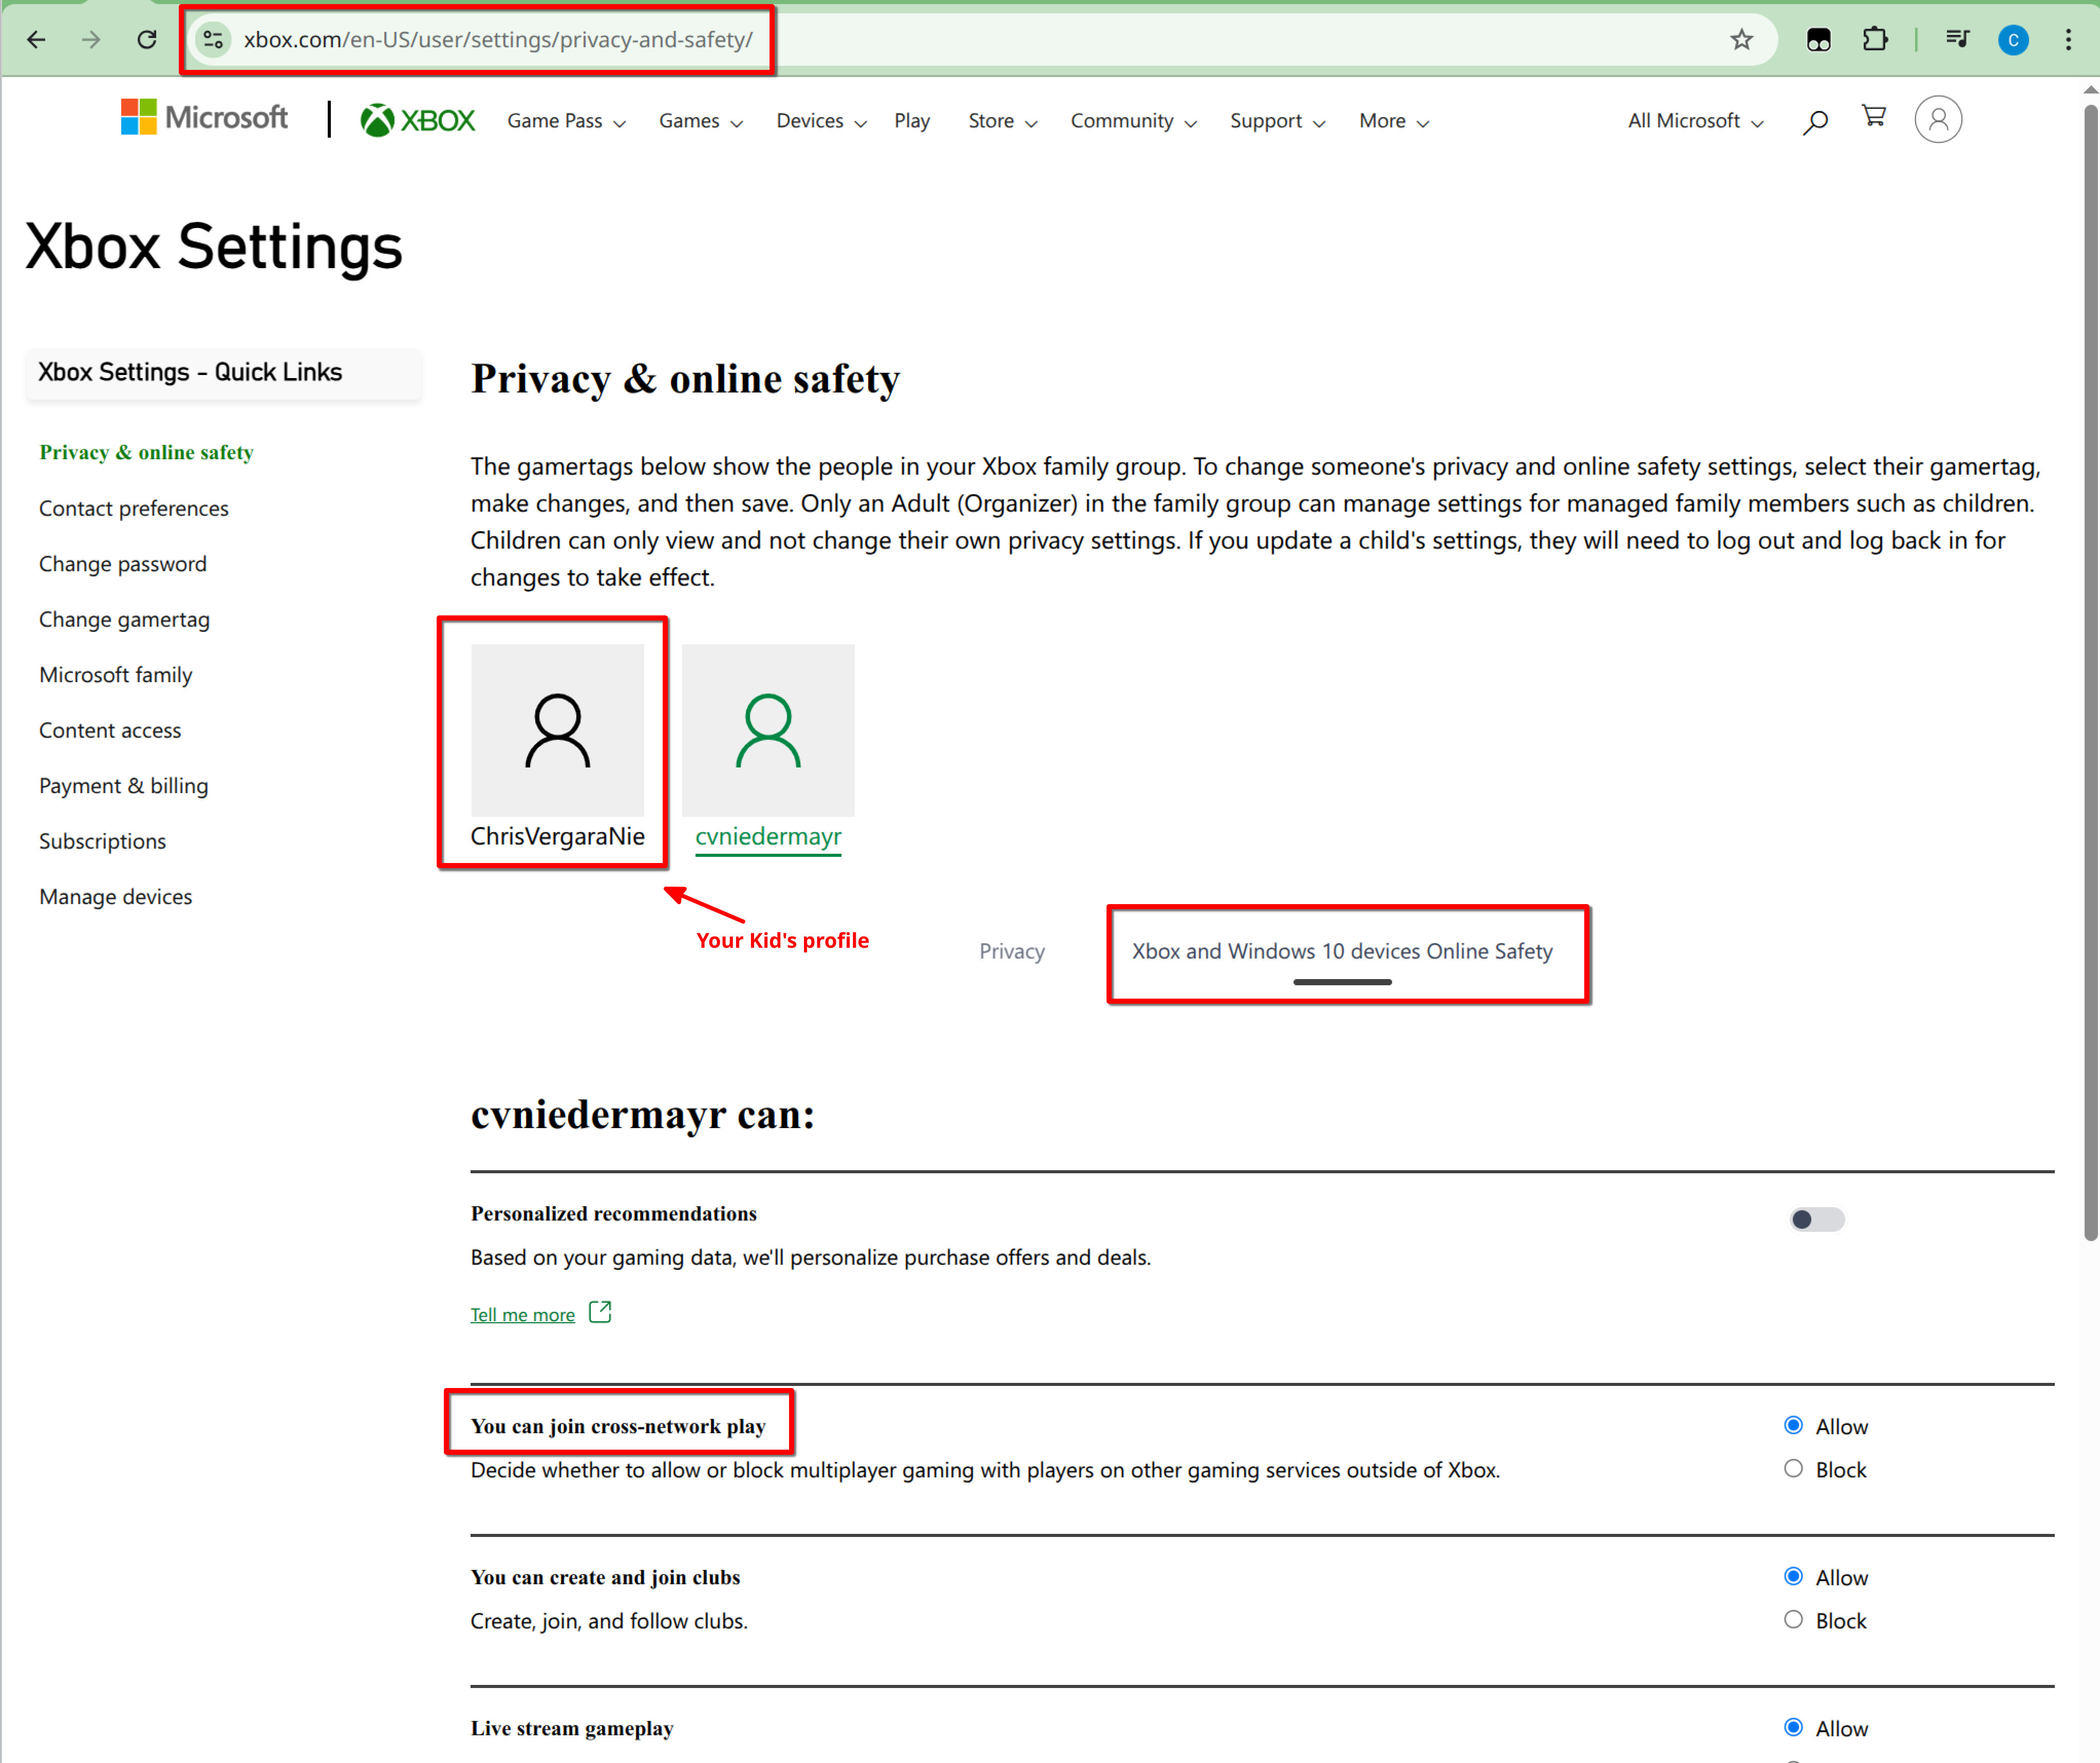Image resolution: width=2100 pixels, height=1763 pixels.
Task: Select Block for cross-network play
Action: (1794, 1468)
